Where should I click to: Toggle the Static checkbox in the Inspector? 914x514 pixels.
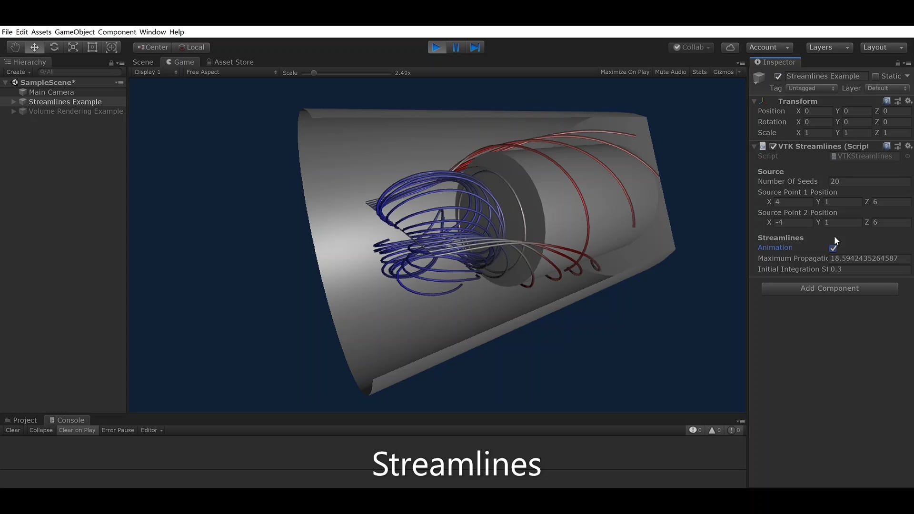coord(876,76)
